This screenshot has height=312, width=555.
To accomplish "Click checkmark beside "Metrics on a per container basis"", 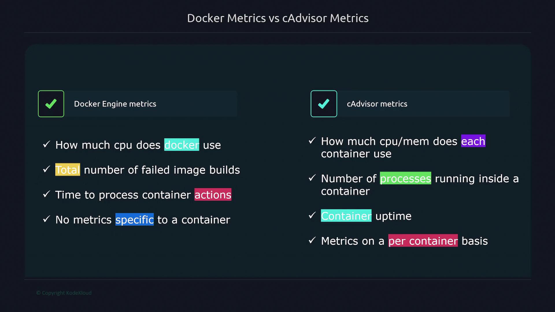I will coord(312,240).
